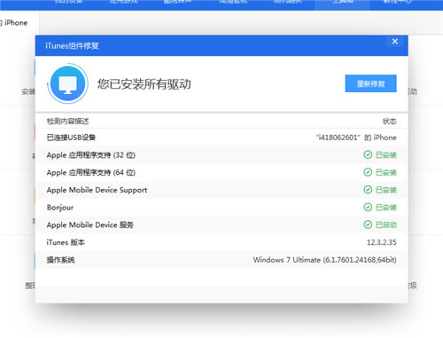Click the 您已安装所有驱动 heading

point(144,84)
